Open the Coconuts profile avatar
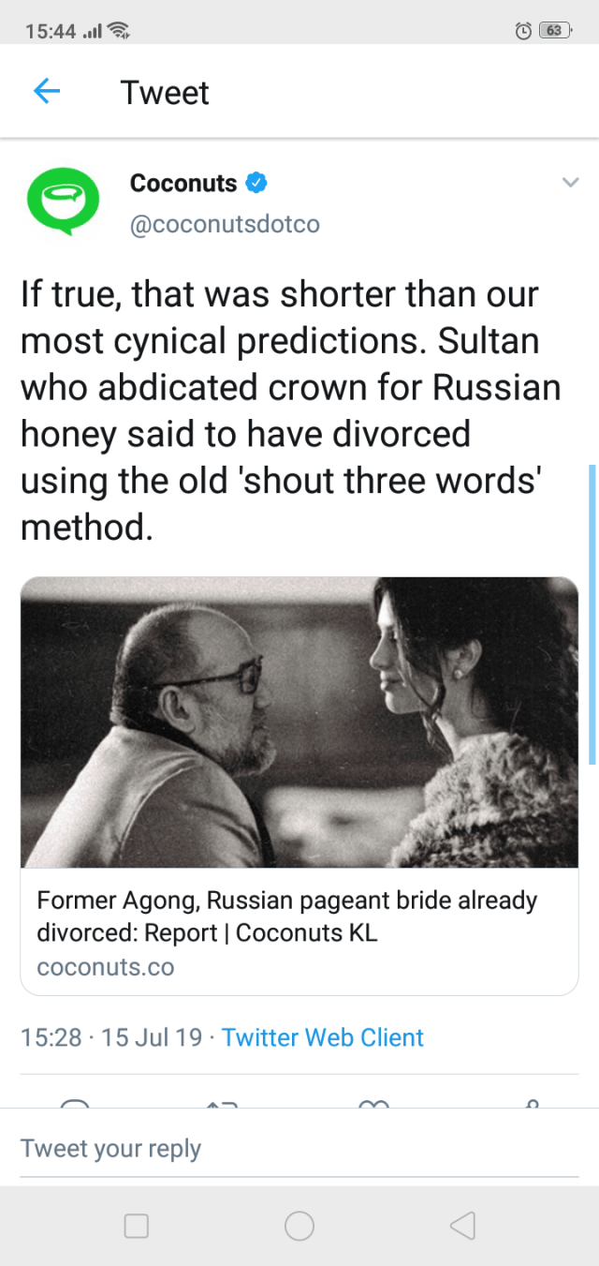 click(63, 201)
